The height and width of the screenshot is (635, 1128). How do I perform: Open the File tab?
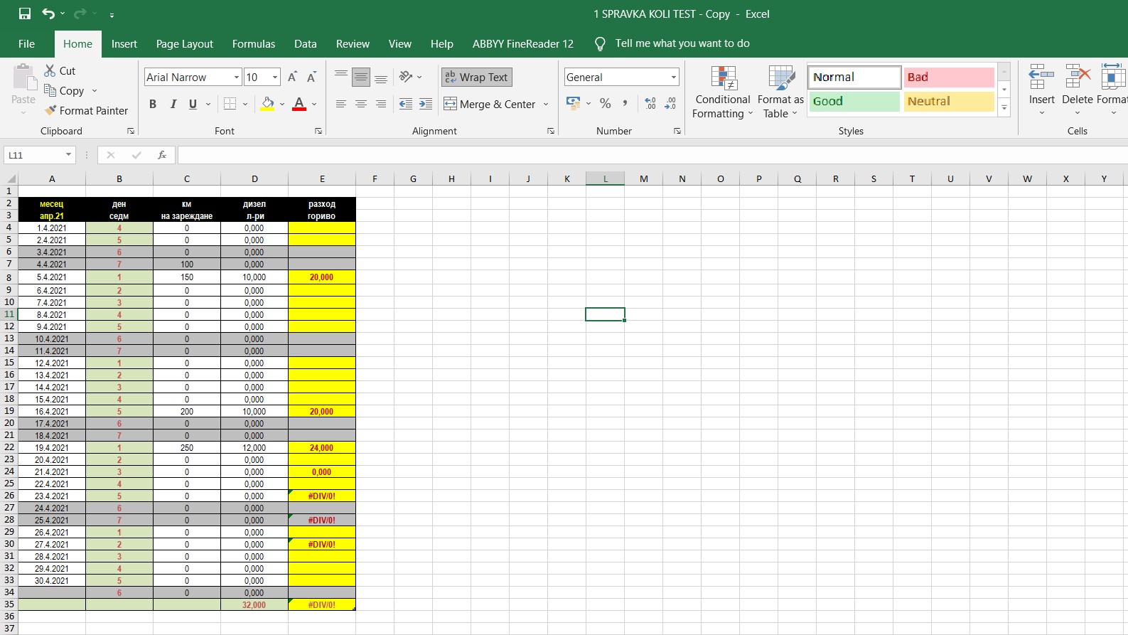pyautogui.click(x=26, y=43)
